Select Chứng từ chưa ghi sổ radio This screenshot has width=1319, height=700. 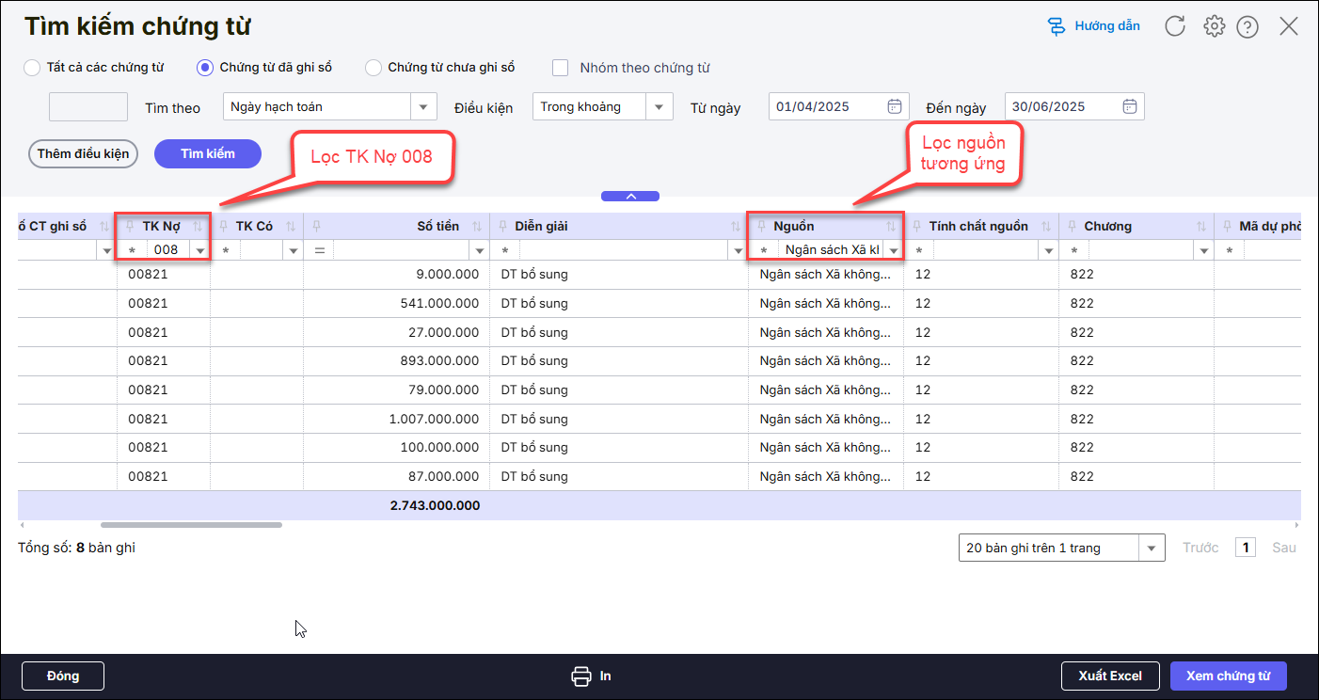373,68
